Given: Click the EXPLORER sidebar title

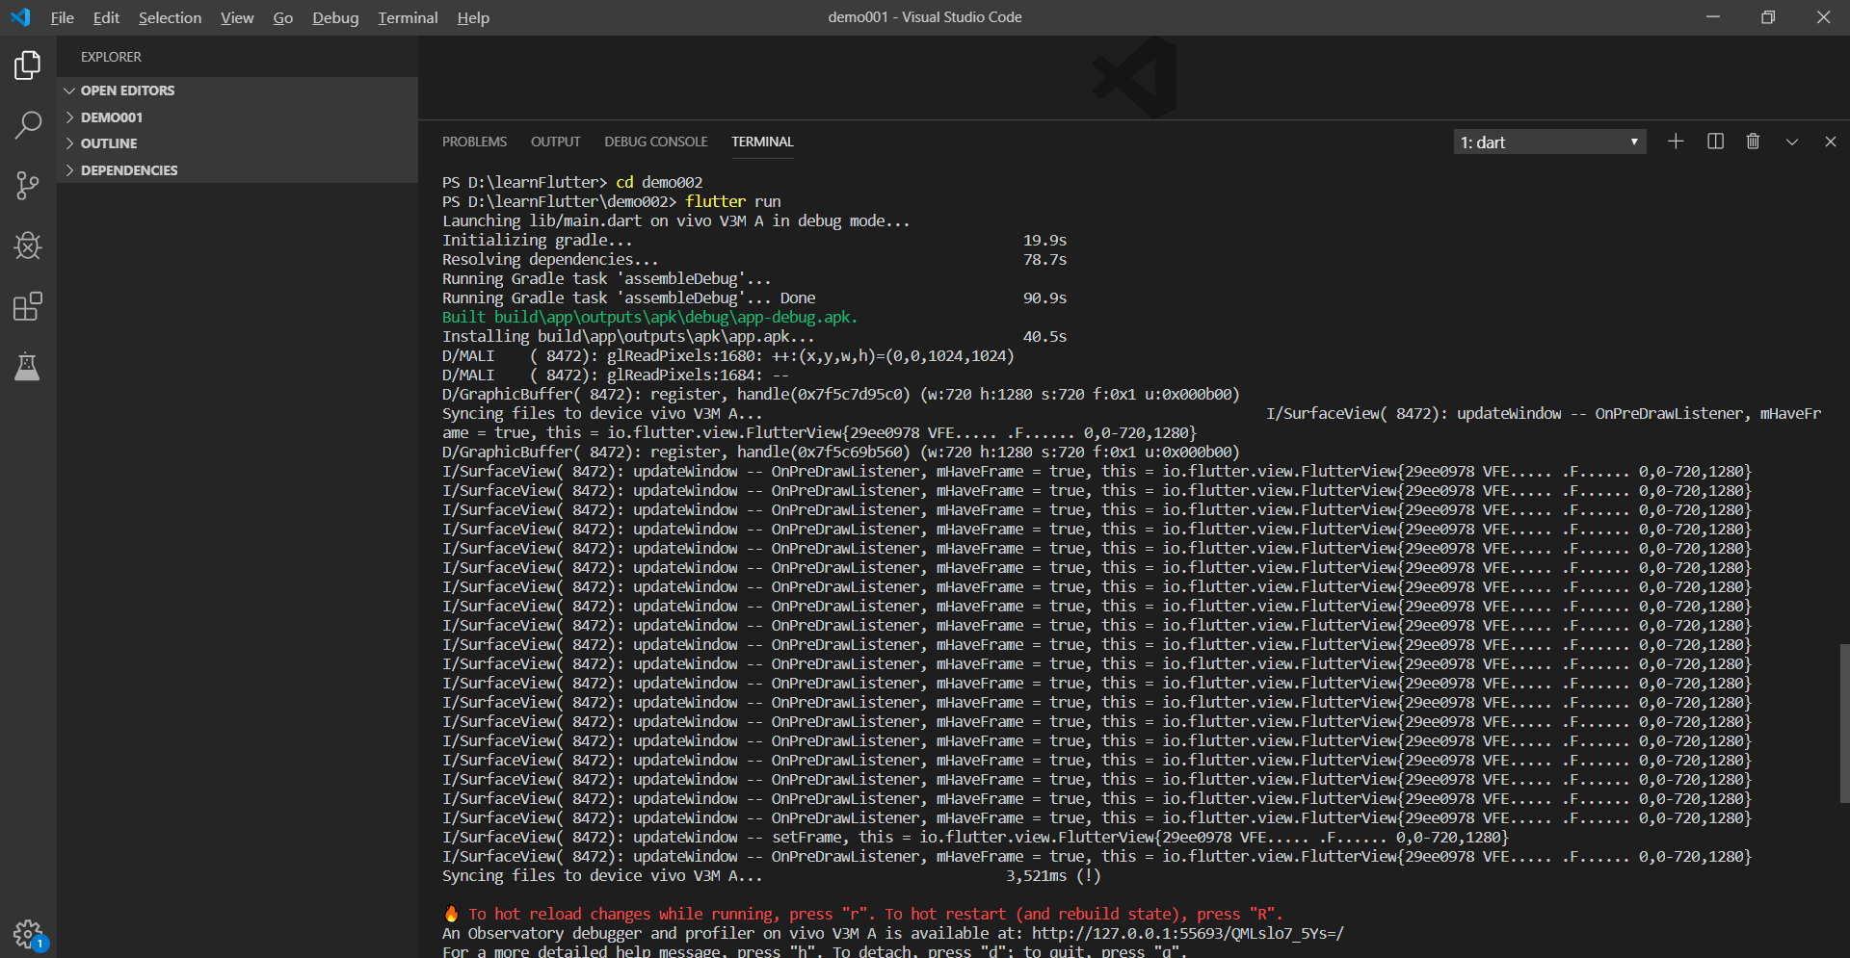Looking at the screenshot, I should pos(111,57).
